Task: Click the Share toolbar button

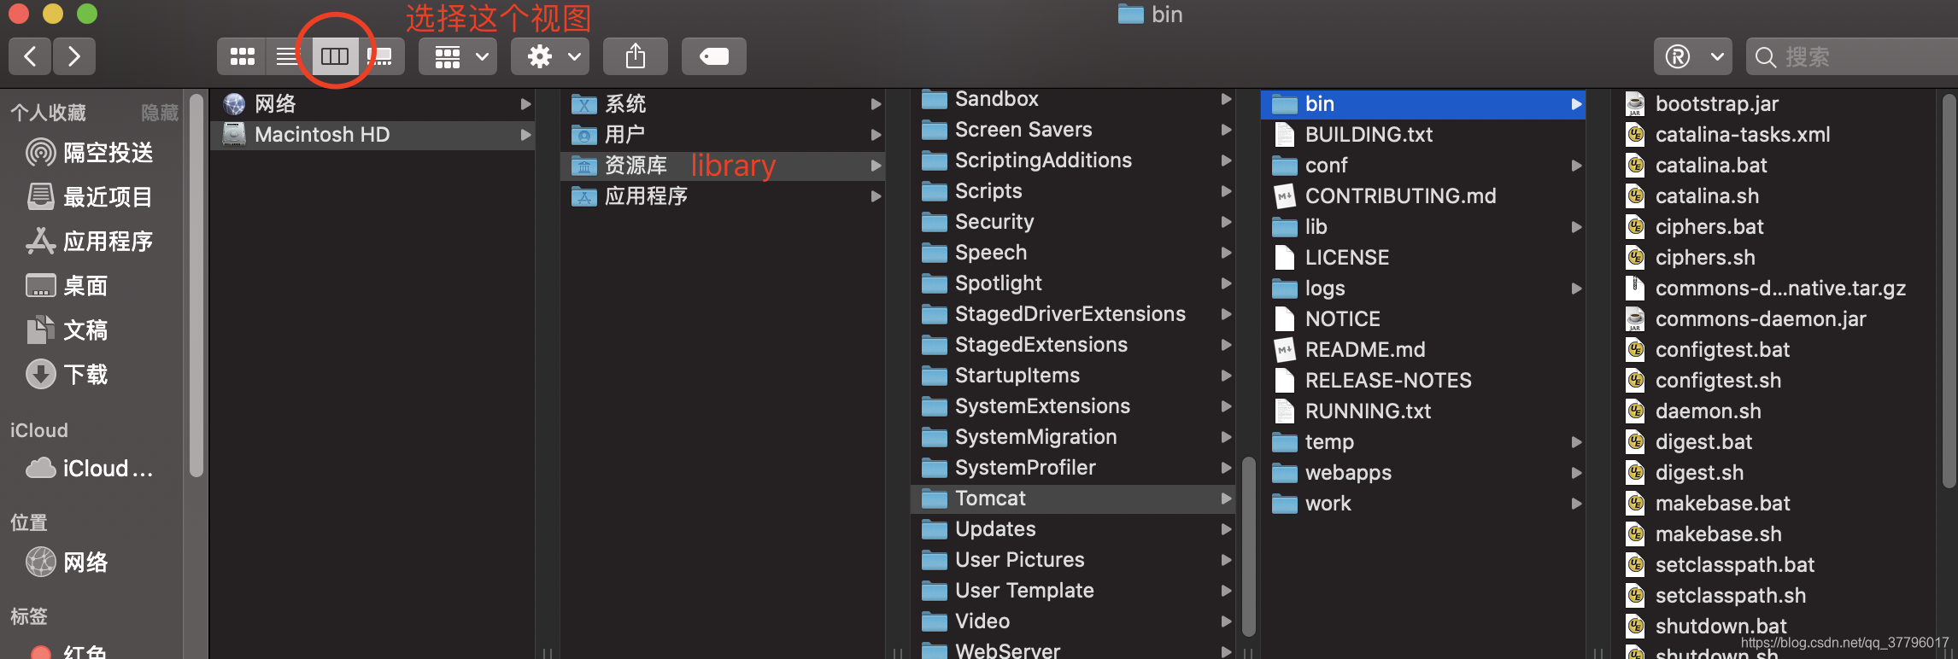Action: pyautogui.click(x=635, y=57)
